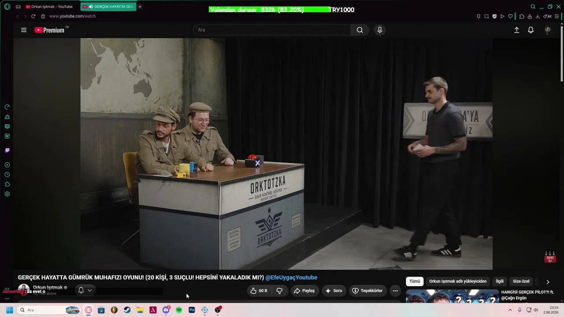This screenshot has height=317, width=564.
Task: Open the sidebar history clock icon
Action: pos(7,175)
